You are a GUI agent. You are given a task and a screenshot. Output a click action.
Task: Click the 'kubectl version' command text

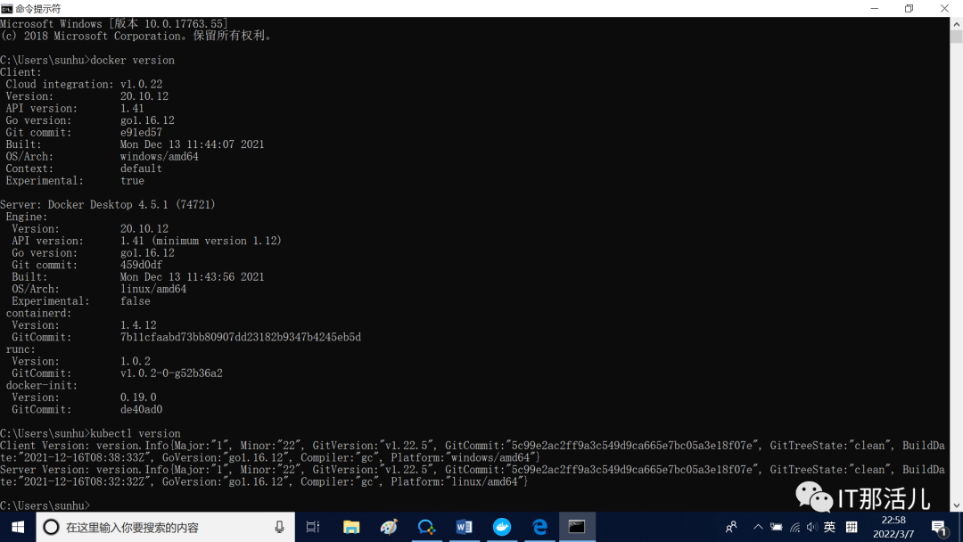136,433
